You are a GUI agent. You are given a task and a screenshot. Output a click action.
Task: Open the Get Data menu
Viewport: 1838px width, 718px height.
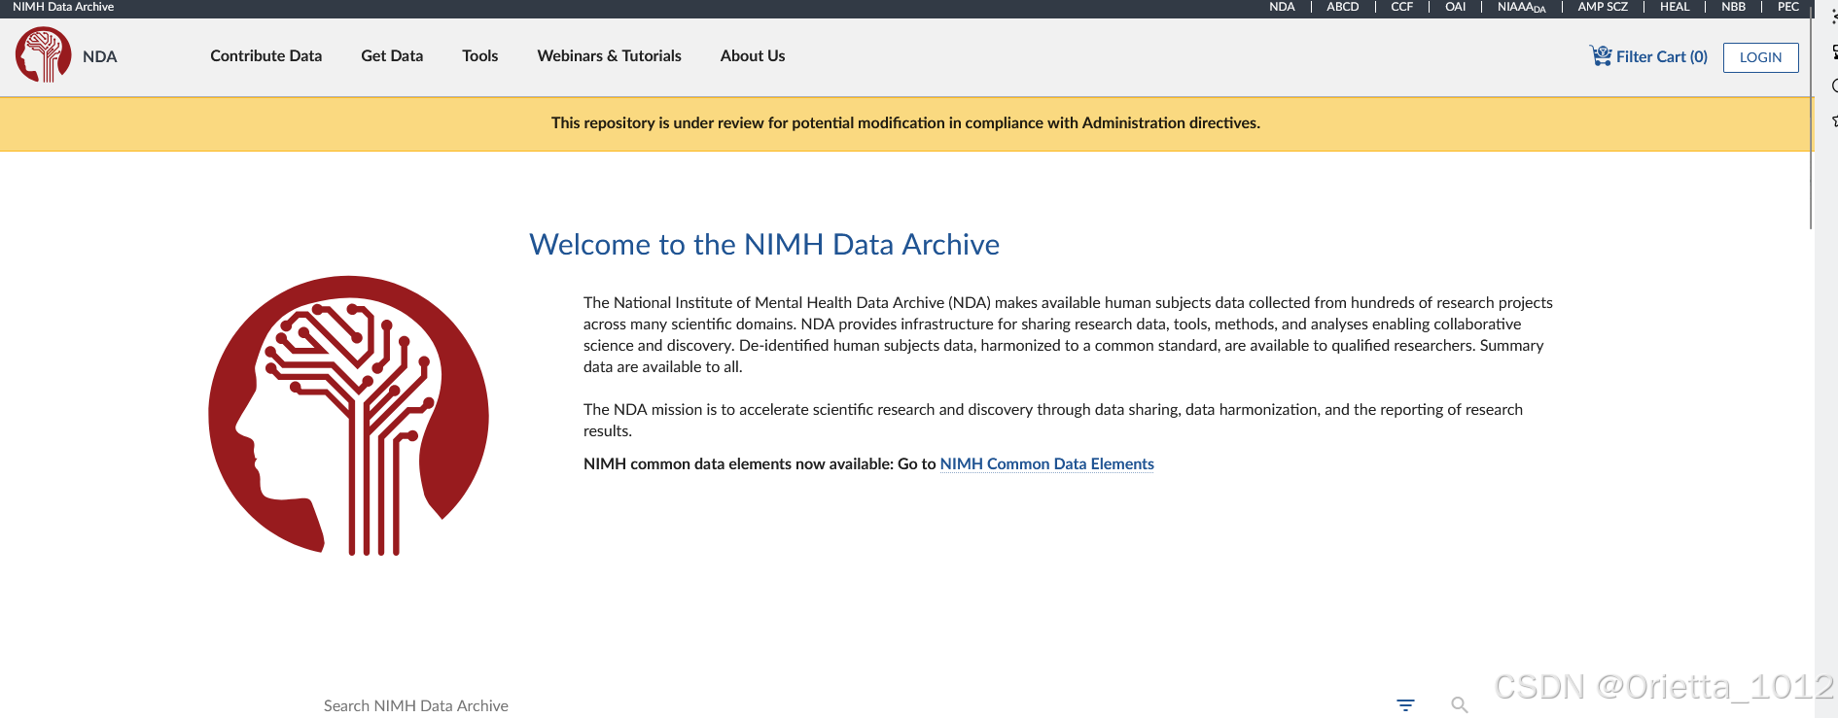click(392, 56)
